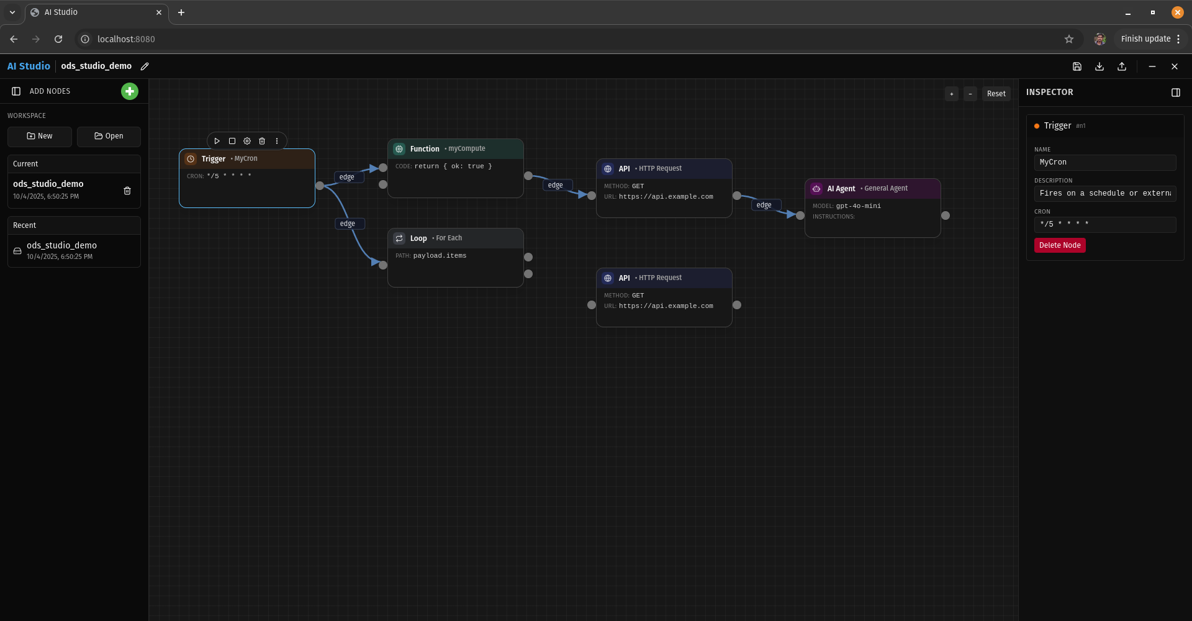1192x621 pixels.
Task: Click the save icon in header
Action: [1077, 66]
